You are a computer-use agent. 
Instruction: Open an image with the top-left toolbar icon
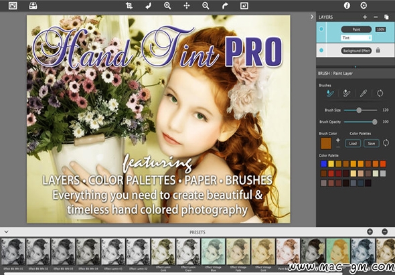click(x=13, y=5)
